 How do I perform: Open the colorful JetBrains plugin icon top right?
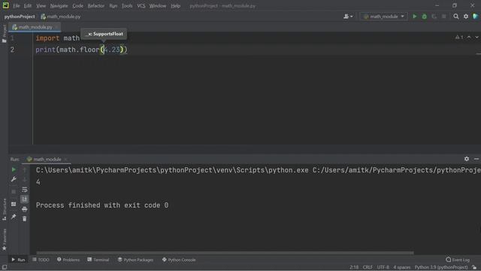tap(476, 17)
